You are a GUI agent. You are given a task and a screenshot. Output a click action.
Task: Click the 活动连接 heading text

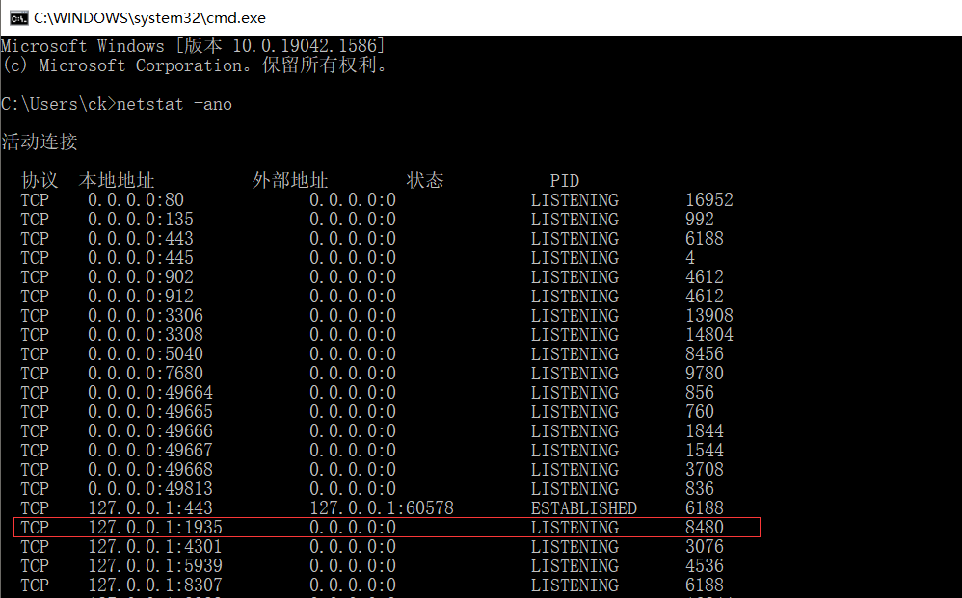(40, 143)
